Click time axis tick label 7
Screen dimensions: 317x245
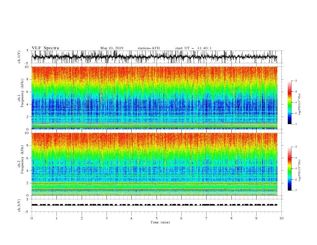point(207,218)
